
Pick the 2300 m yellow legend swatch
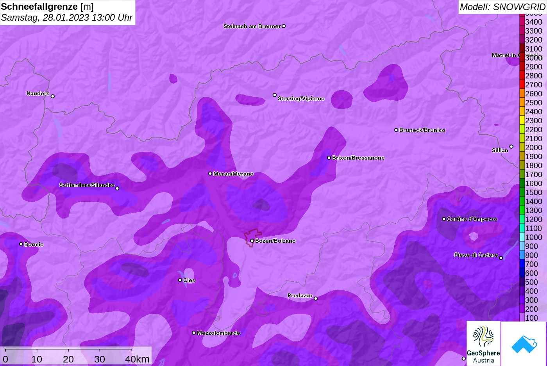522,120
